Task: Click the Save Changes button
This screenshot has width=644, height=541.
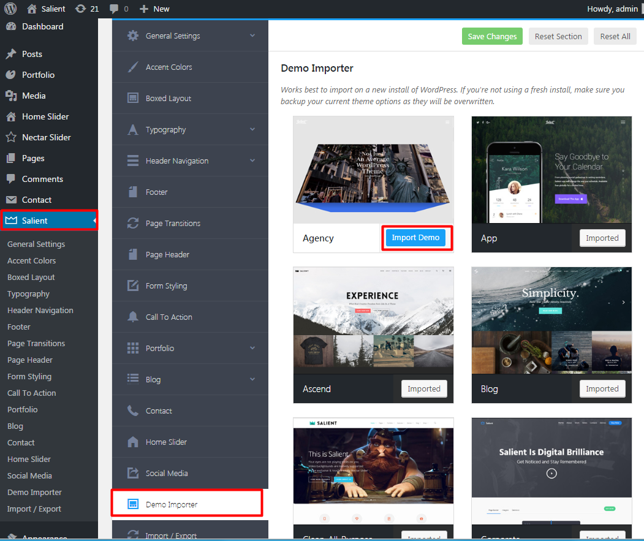Action: click(x=492, y=36)
